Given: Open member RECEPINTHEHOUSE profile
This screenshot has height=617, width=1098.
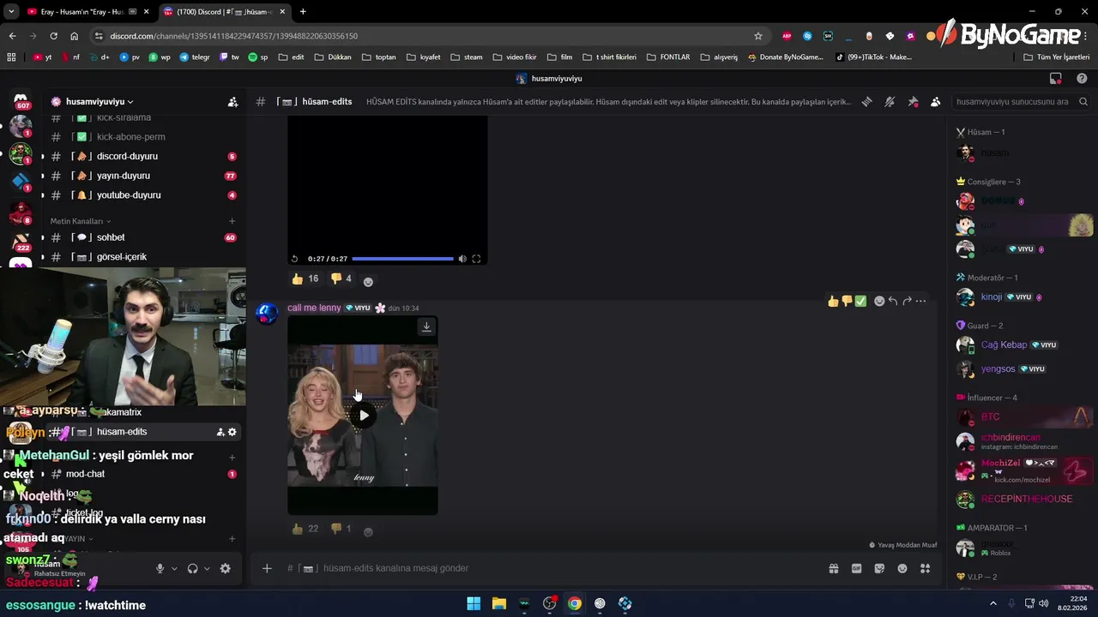Looking at the screenshot, I should pyautogui.click(x=1022, y=499).
